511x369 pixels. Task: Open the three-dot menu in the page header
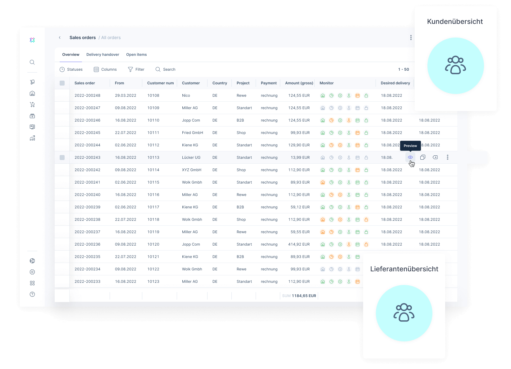[411, 38]
